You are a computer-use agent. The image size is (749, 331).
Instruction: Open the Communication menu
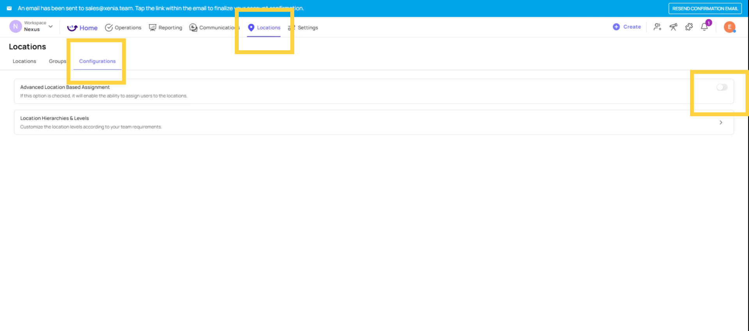click(x=214, y=28)
